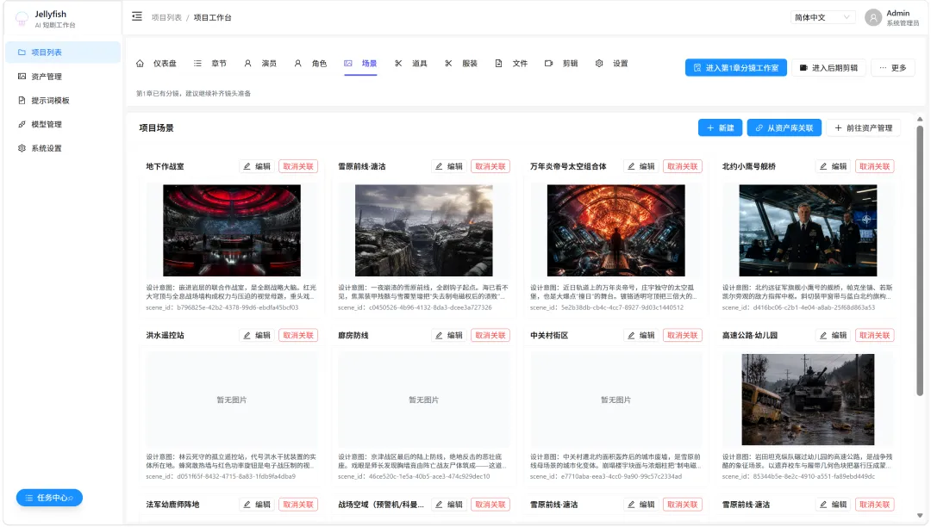Image resolution: width=931 pixels, height=527 pixels.
Task: Switch to the 设置 tab
Action: coord(611,64)
